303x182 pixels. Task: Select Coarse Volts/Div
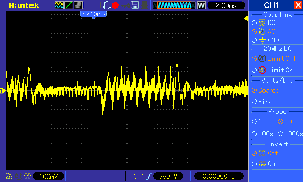(x=266, y=90)
